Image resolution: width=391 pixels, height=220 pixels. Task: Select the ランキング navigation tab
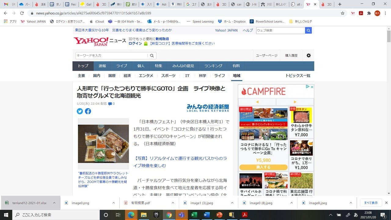tap(213, 66)
